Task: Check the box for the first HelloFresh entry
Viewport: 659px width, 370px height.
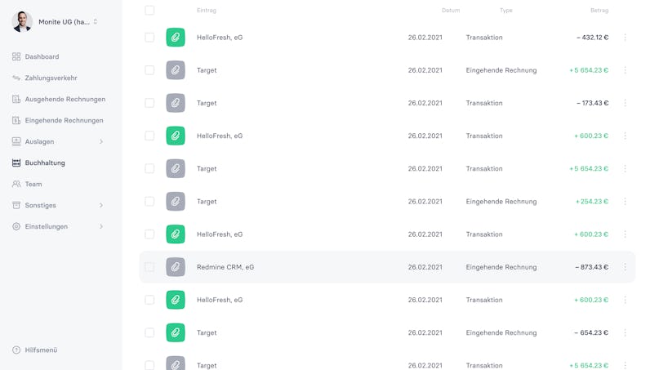Action: (149, 38)
